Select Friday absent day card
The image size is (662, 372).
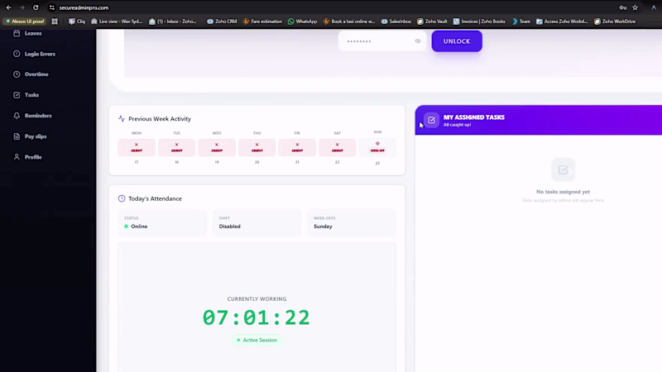pos(297,147)
